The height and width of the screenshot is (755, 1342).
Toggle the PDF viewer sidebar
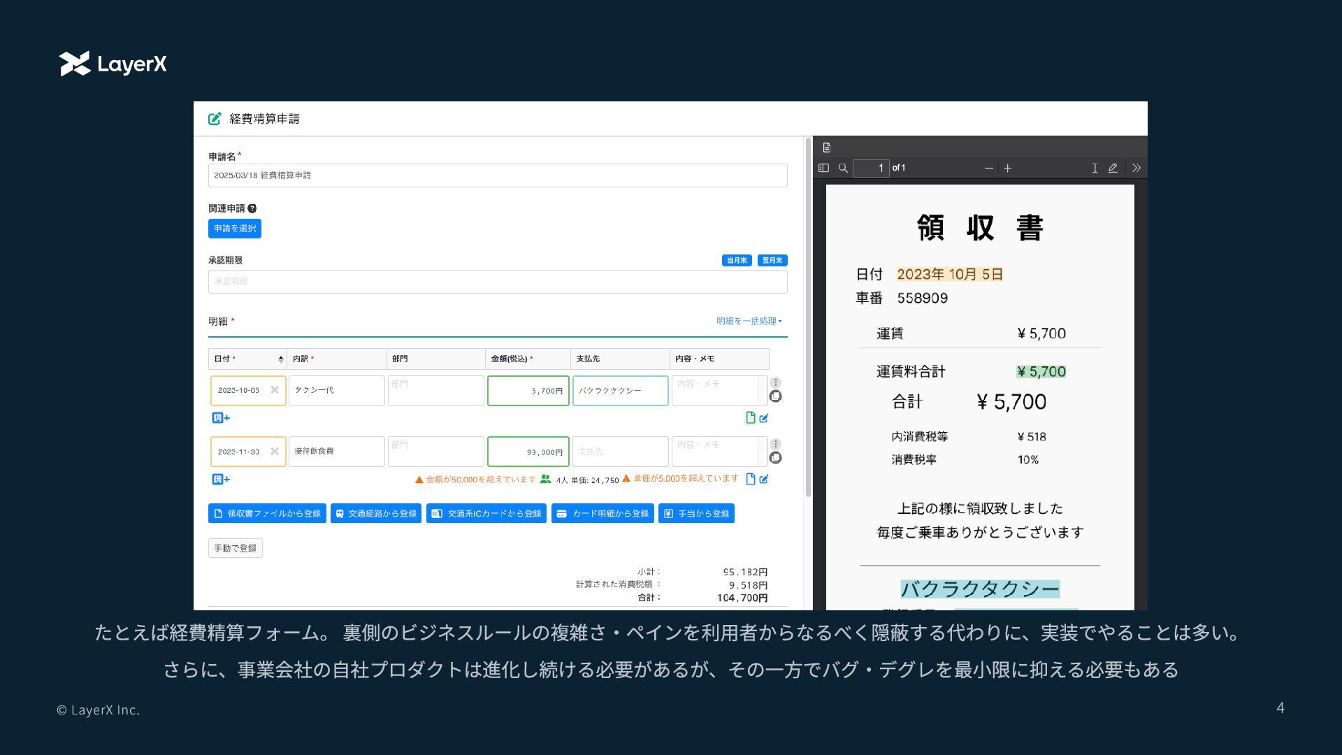point(823,168)
